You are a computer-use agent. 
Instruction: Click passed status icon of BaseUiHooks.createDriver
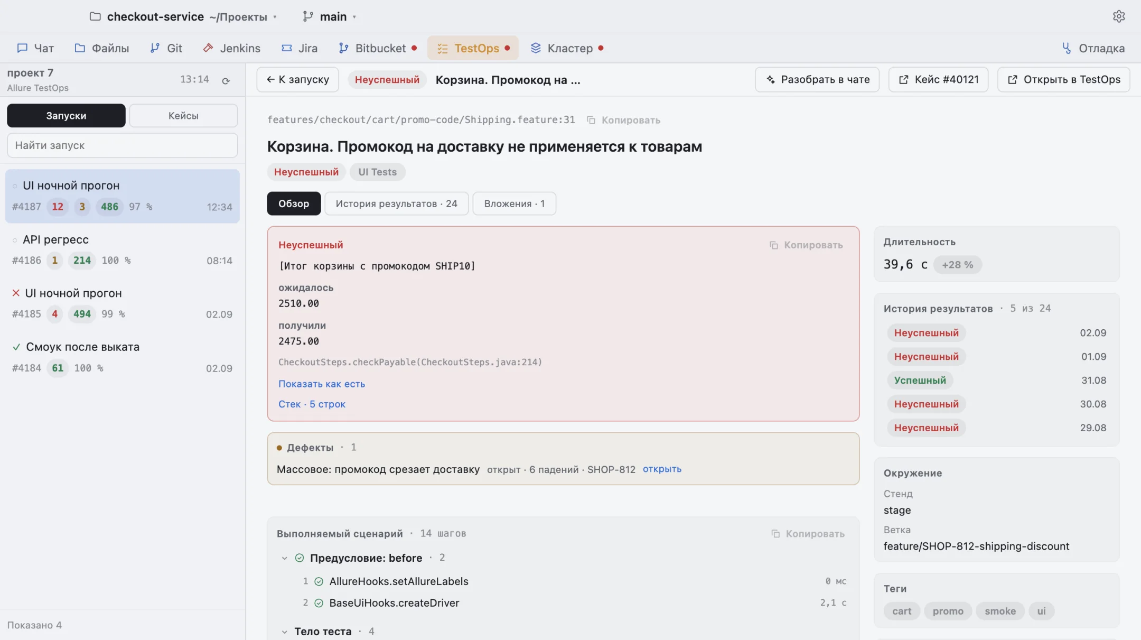click(319, 603)
